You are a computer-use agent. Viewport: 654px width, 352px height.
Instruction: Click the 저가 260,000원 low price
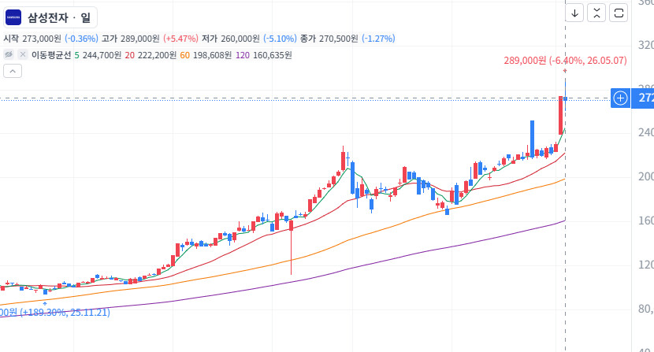(x=231, y=39)
